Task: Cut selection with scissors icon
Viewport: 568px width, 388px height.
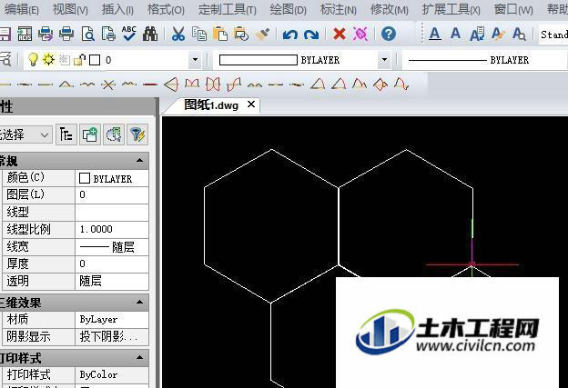Action: point(177,34)
